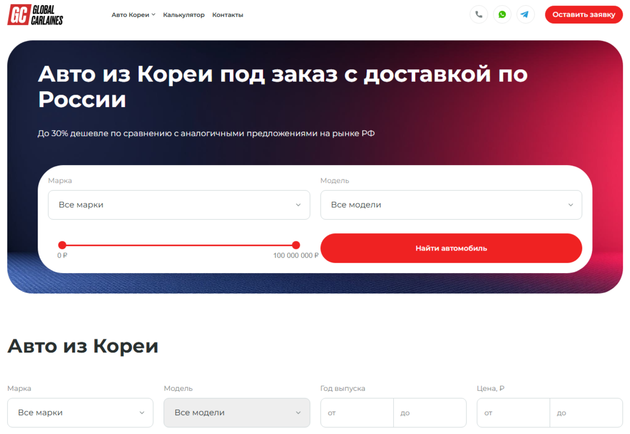The image size is (630, 434).
Task: Click the phone call icon
Action: pos(478,15)
